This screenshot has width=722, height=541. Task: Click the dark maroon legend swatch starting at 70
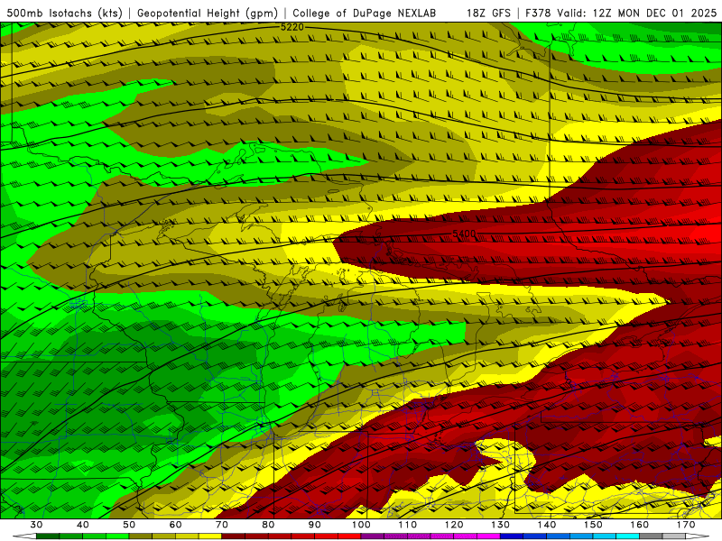click(x=233, y=536)
